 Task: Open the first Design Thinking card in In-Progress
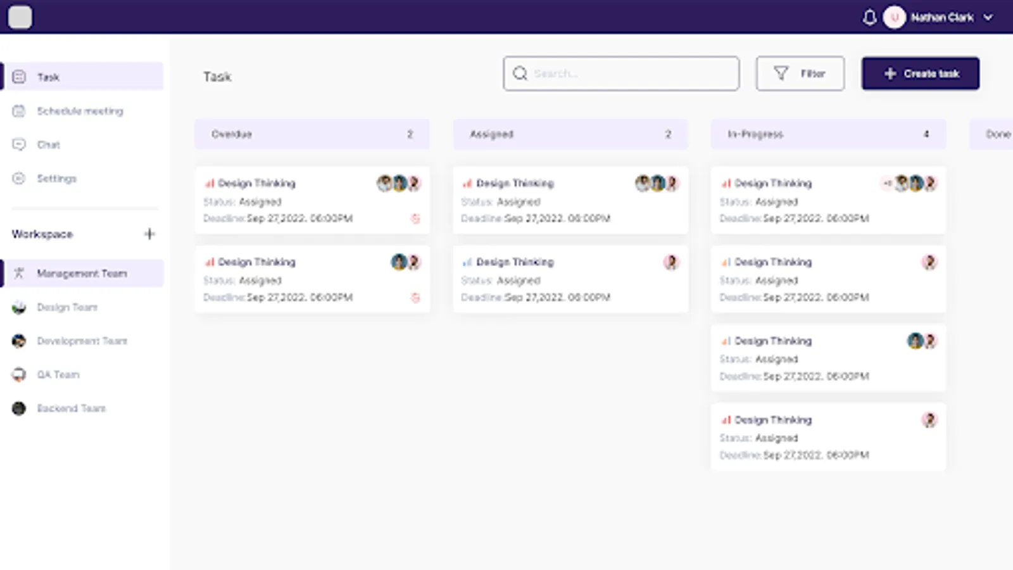[828, 200]
